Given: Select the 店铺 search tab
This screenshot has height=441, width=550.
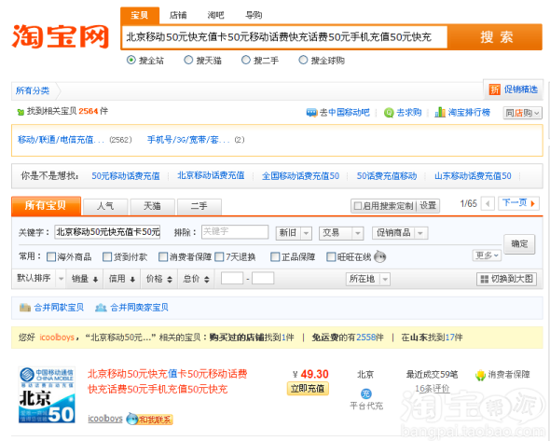Looking at the screenshot, I should point(178,15).
